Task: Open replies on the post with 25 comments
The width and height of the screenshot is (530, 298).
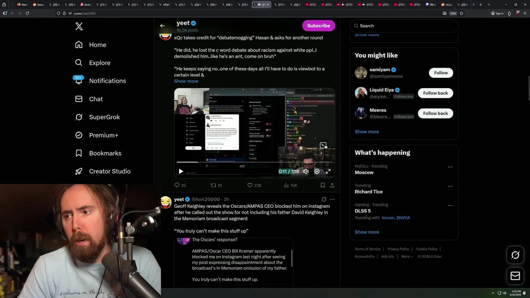Action: [x=180, y=185]
